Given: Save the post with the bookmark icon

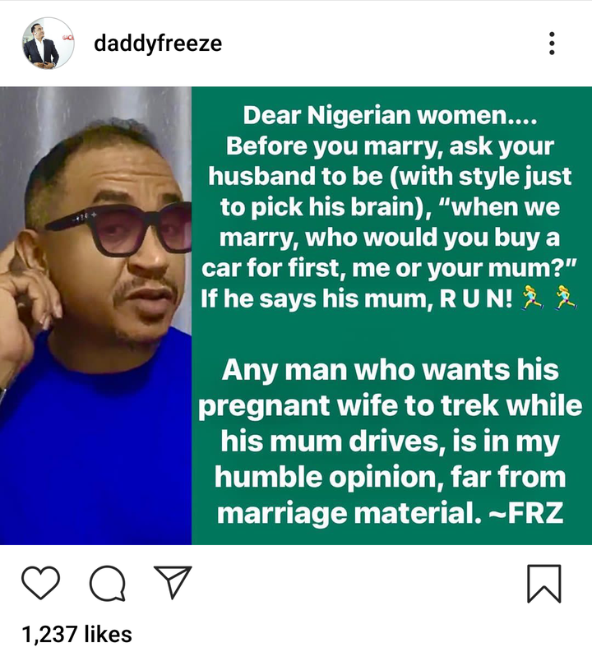Looking at the screenshot, I should click(544, 584).
